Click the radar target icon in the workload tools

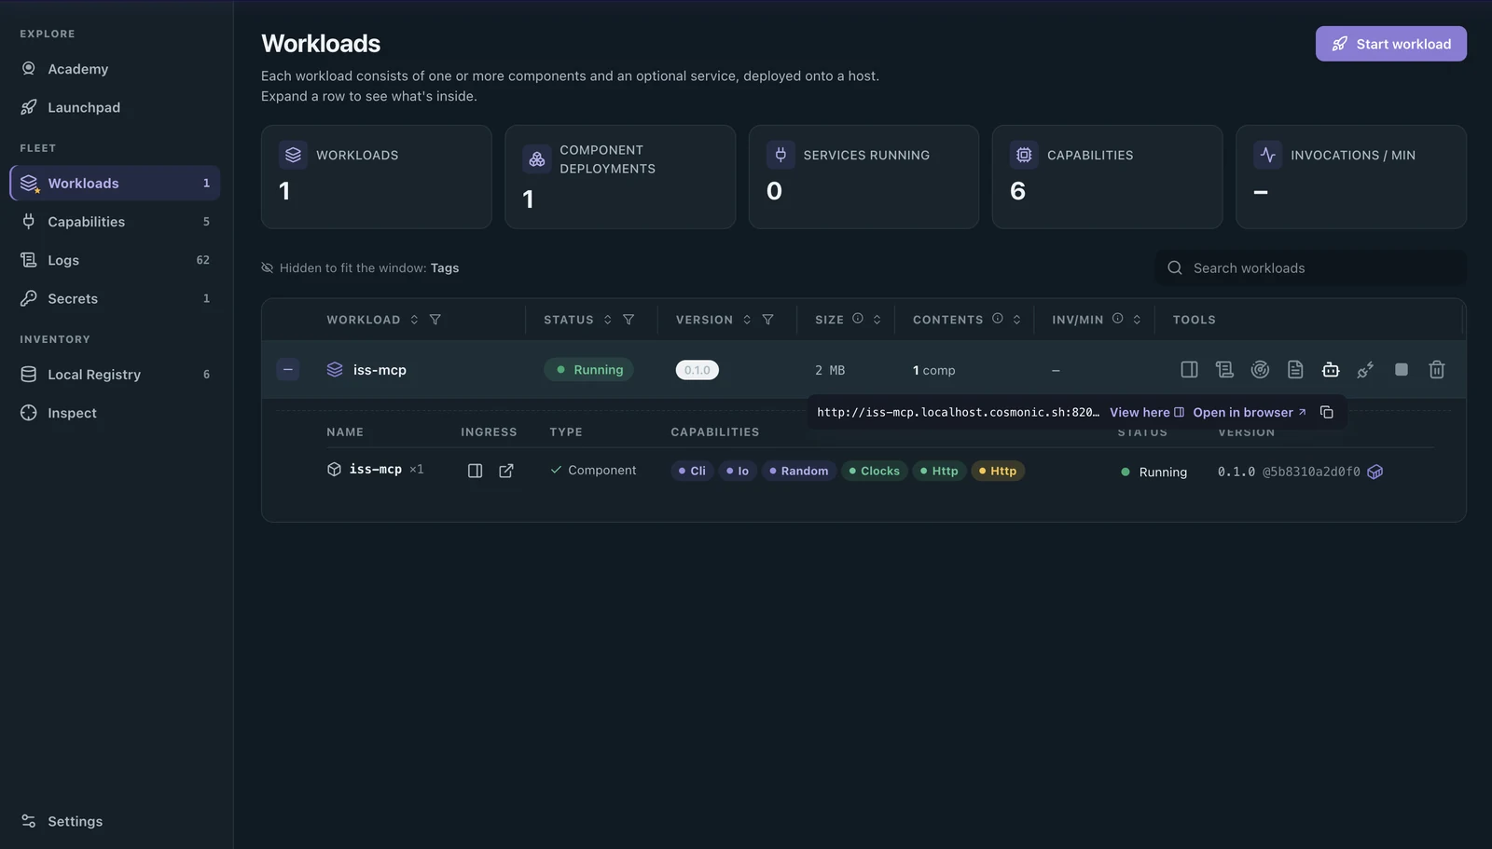pyautogui.click(x=1260, y=370)
